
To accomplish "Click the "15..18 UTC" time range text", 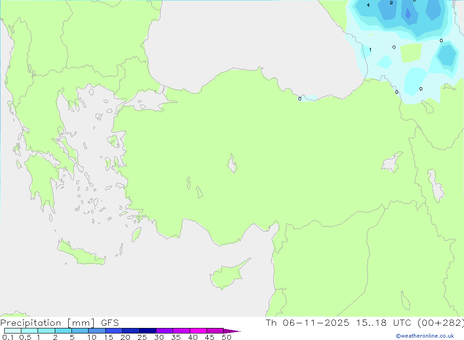I will (384, 322).
